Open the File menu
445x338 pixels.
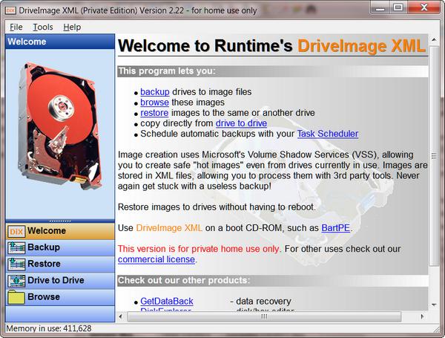pos(16,27)
